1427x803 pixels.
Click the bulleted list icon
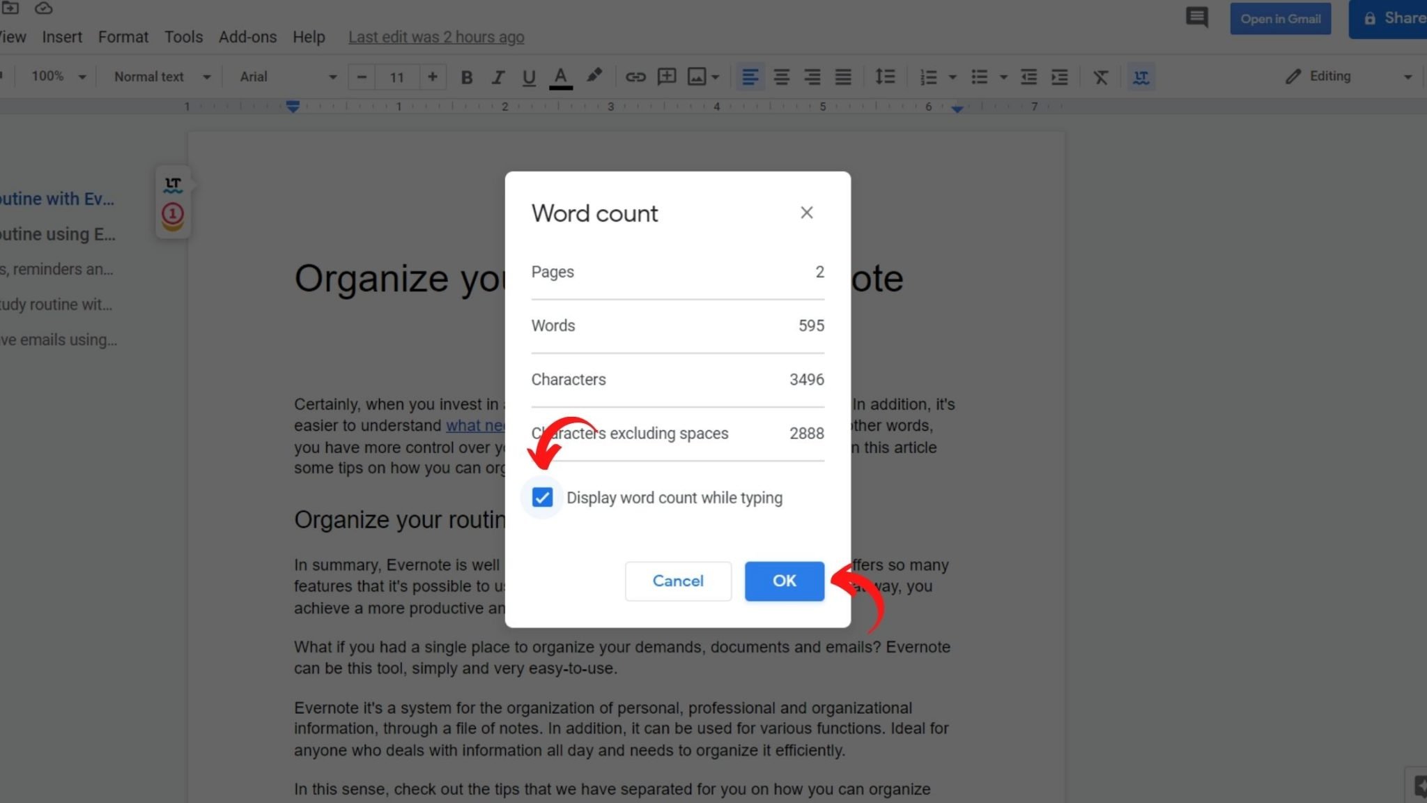[x=980, y=77]
